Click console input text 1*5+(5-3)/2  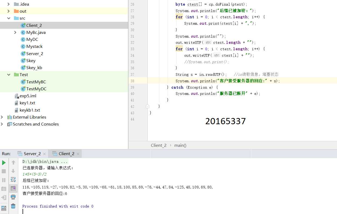click(35, 174)
